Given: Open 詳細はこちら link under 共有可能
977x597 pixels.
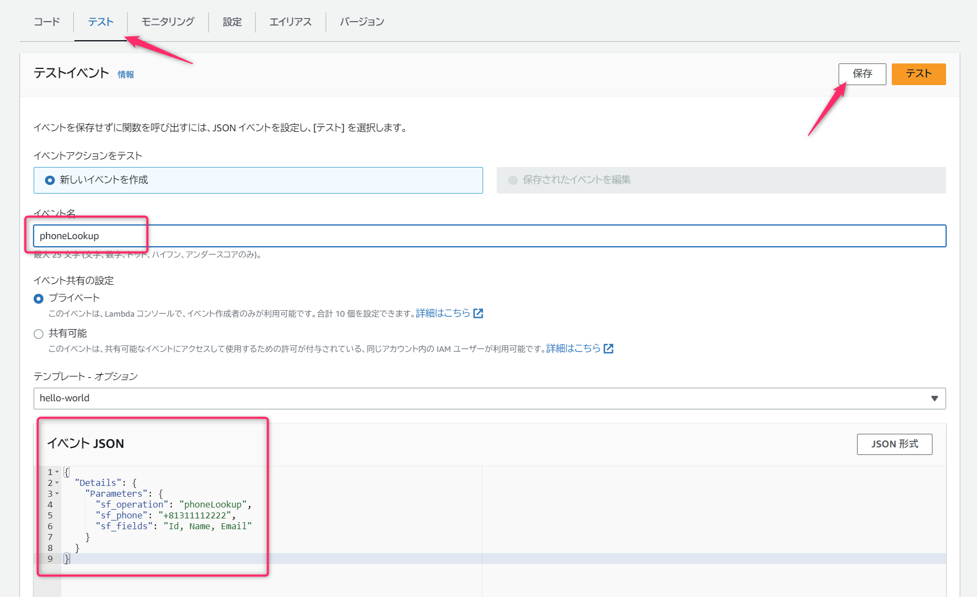Looking at the screenshot, I should [573, 348].
